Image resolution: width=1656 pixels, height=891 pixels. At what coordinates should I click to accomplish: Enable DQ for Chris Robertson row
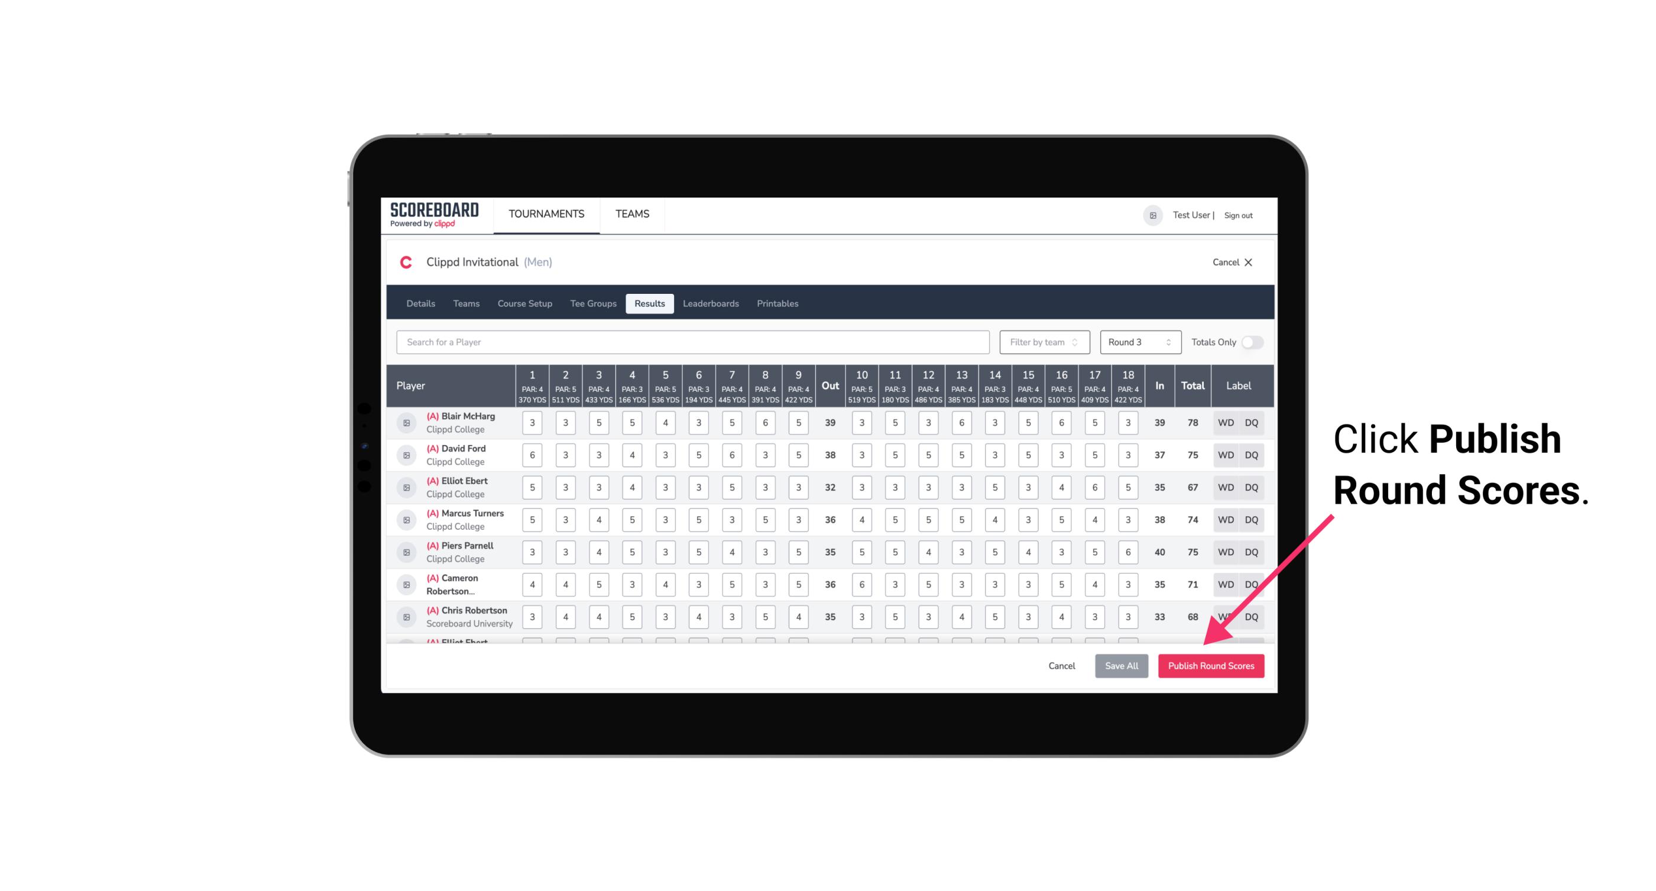click(x=1252, y=615)
